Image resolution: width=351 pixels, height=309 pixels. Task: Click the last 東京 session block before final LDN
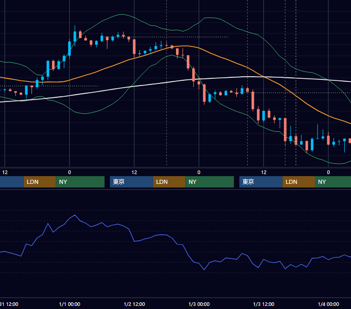pos(261,182)
